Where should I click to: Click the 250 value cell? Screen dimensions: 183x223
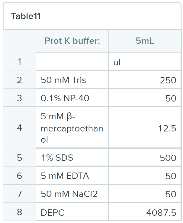(145, 80)
